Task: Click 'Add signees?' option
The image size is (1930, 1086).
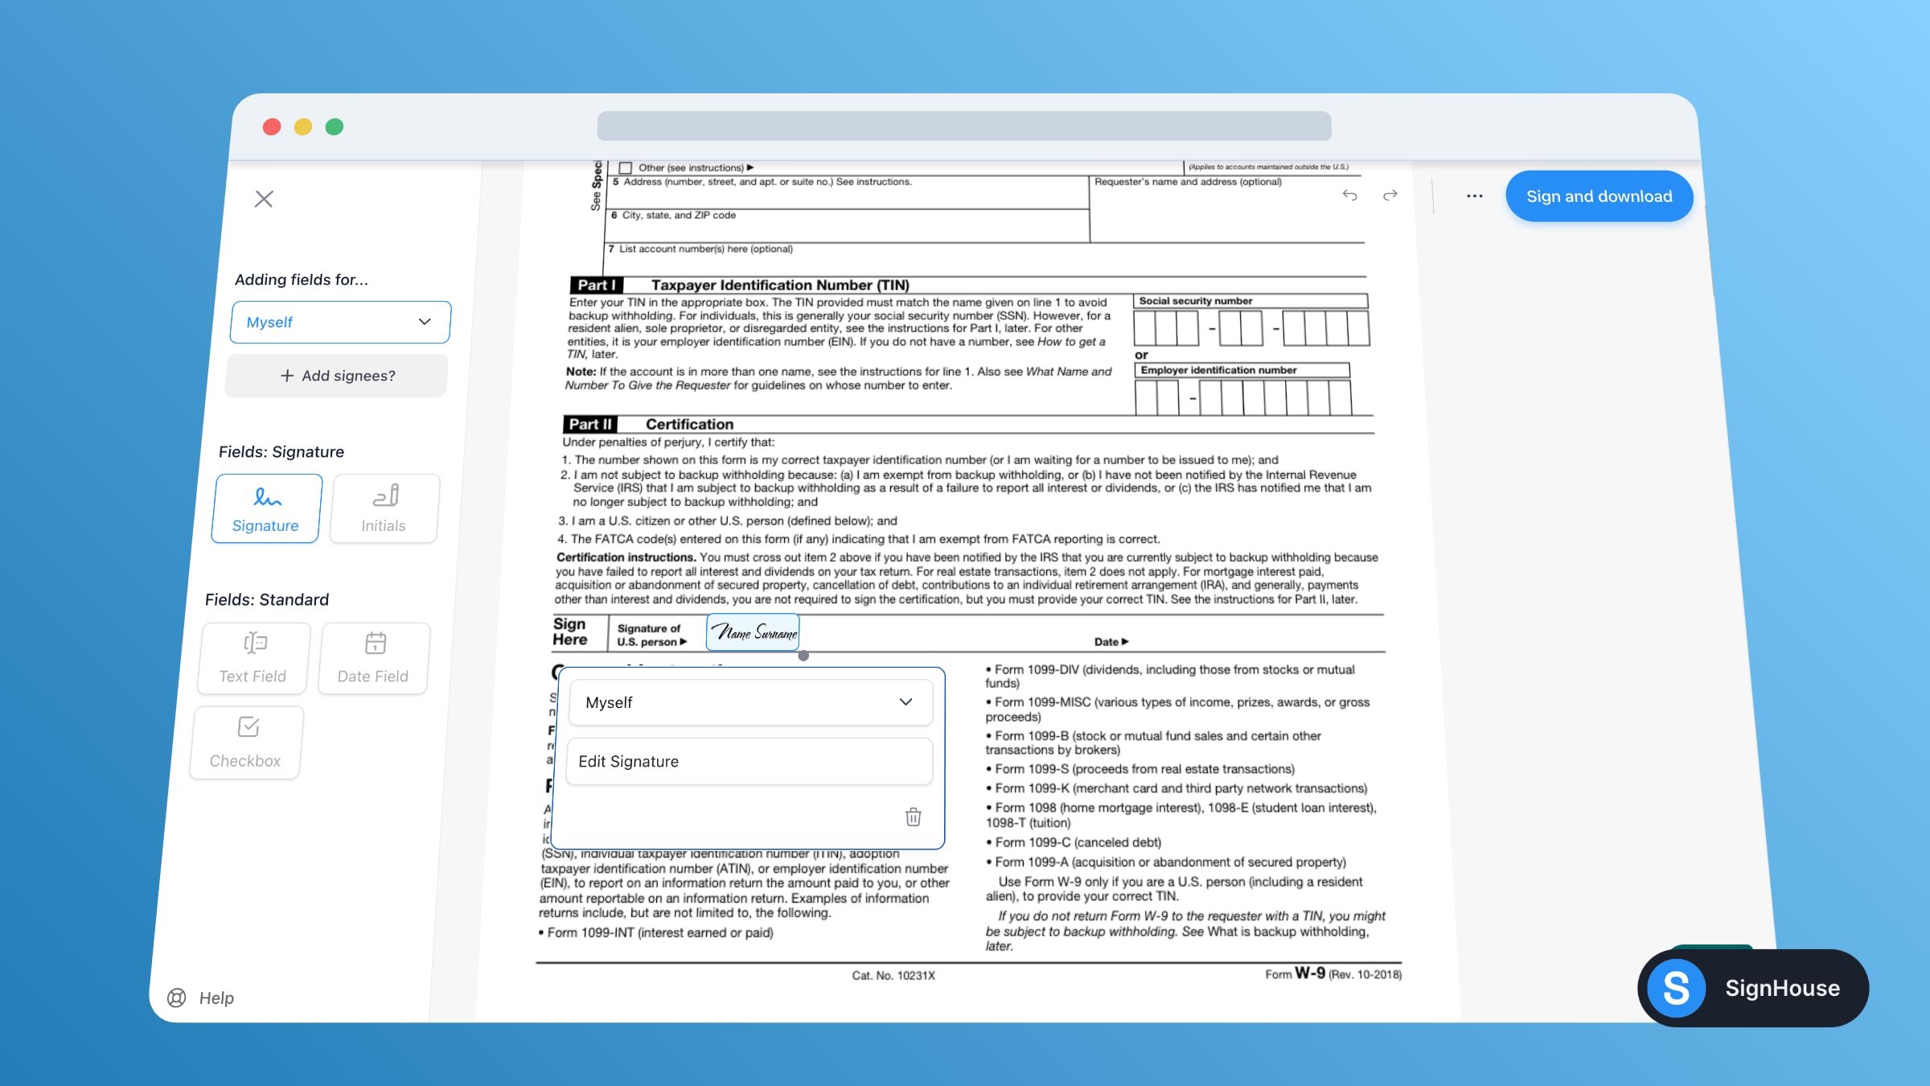Action: click(x=337, y=375)
